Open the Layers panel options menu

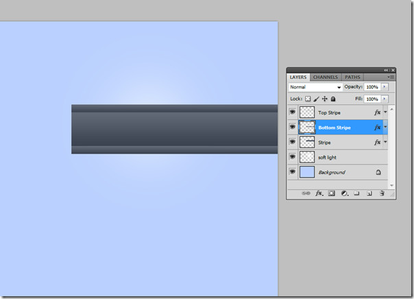391,77
